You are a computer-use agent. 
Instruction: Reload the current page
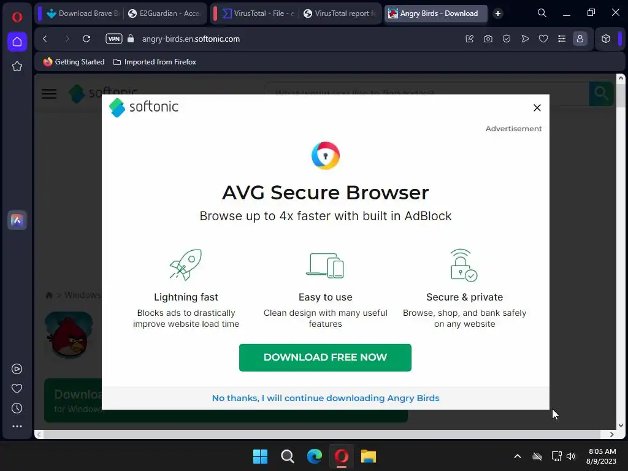coord(86,39)
